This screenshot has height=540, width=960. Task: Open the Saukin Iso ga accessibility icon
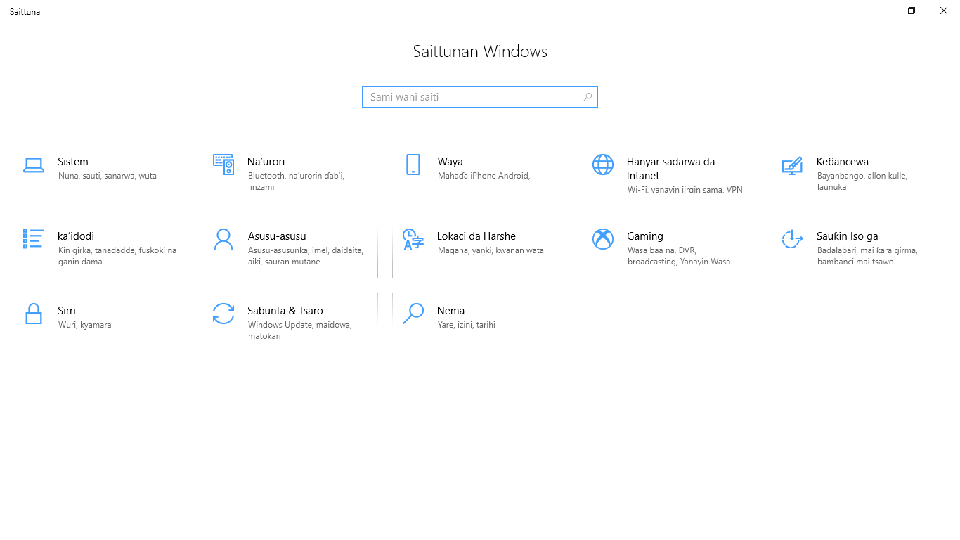pyautogui.click(x=792, y=239)
